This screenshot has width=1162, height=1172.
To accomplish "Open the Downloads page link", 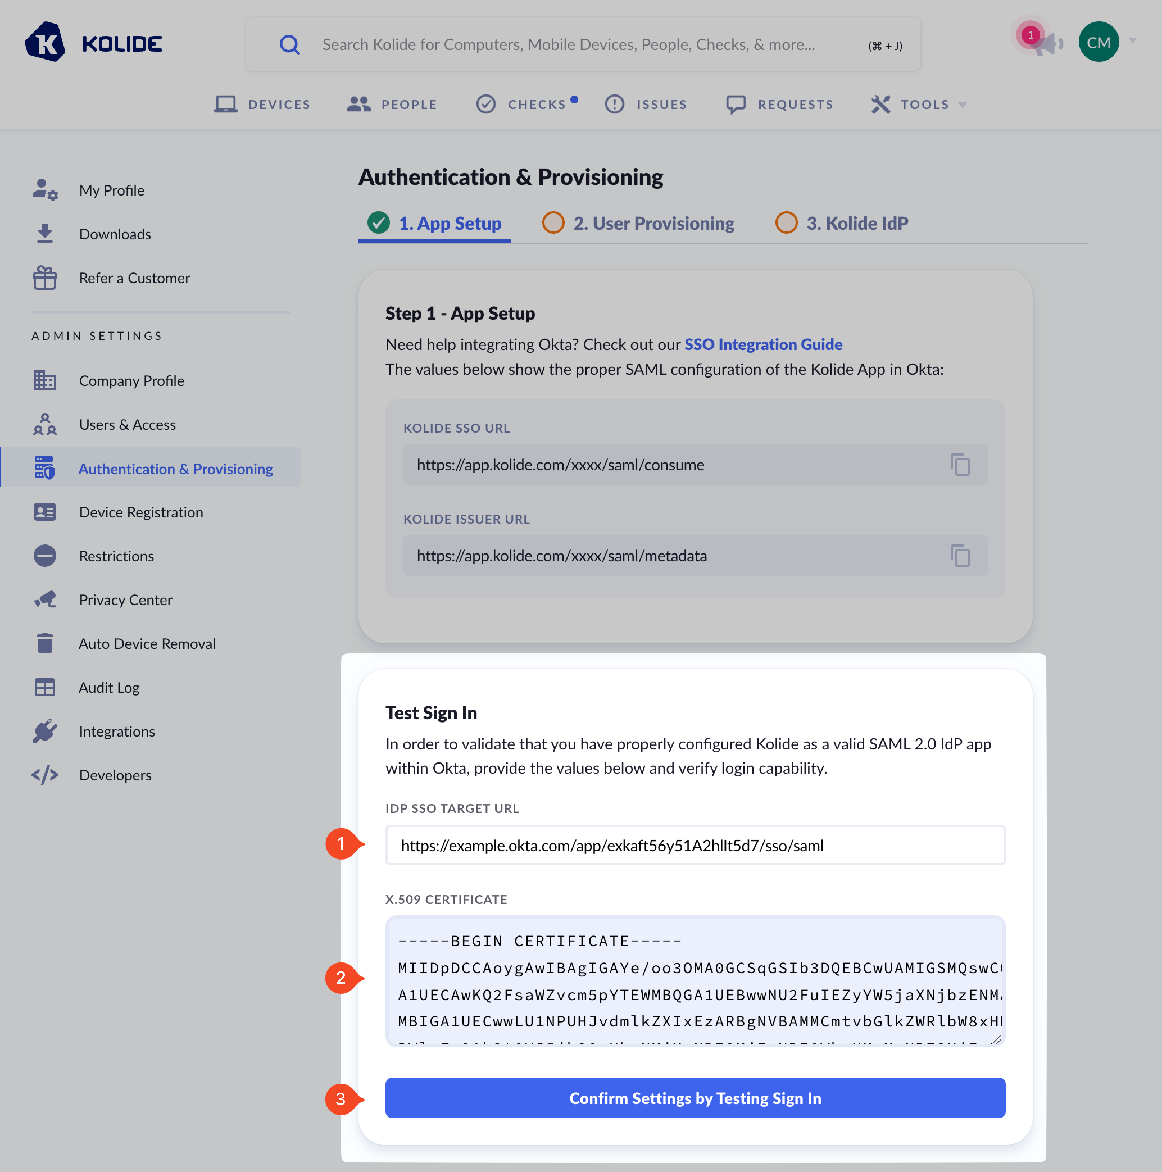I will tap(115, 234).
